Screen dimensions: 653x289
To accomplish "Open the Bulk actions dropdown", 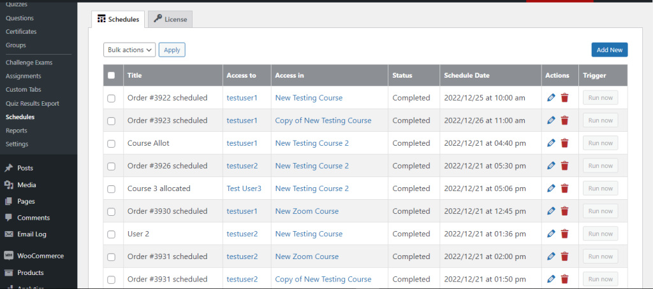I will pyautogui.click(x=129, y=50).
